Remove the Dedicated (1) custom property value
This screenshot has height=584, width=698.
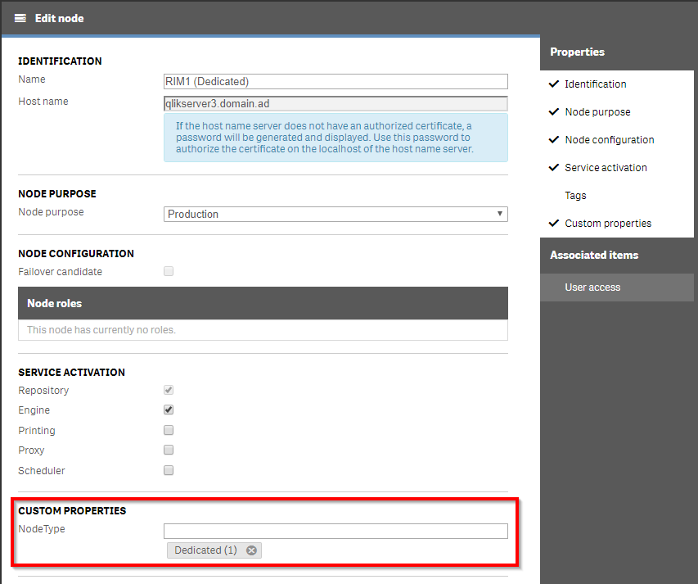coord(251,550)
